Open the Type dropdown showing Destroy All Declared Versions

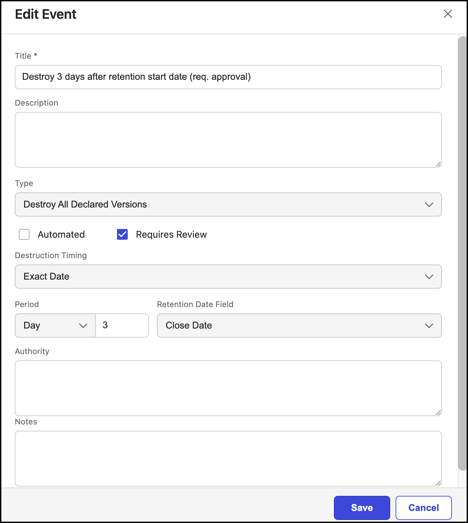228,205
